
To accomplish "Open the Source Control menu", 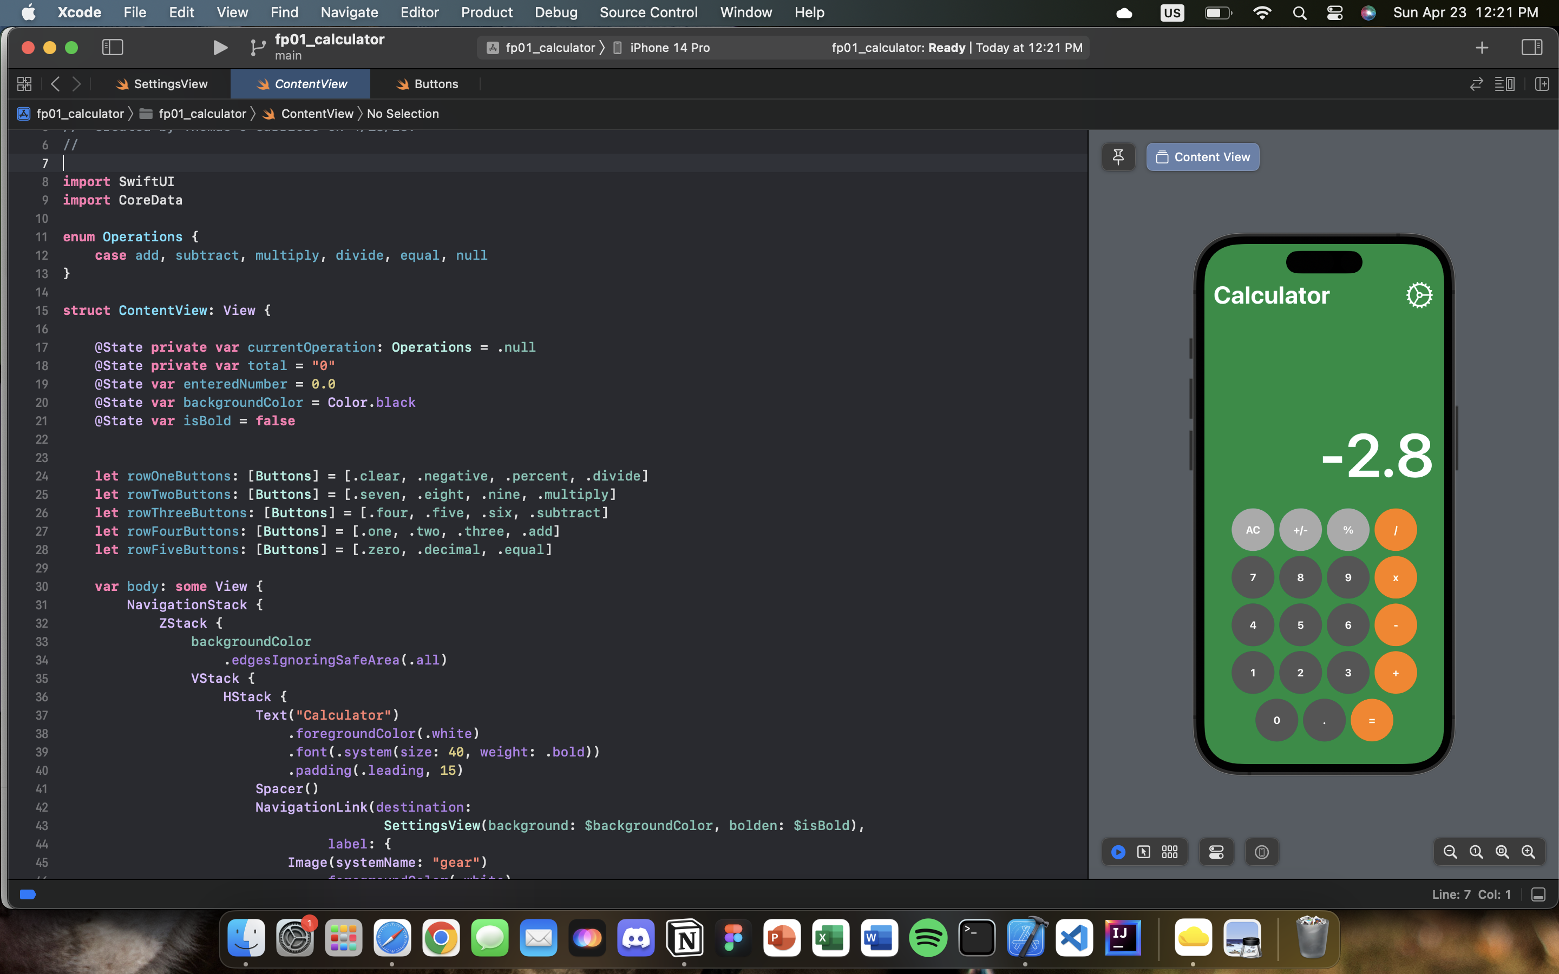I will tap(649, 12).
